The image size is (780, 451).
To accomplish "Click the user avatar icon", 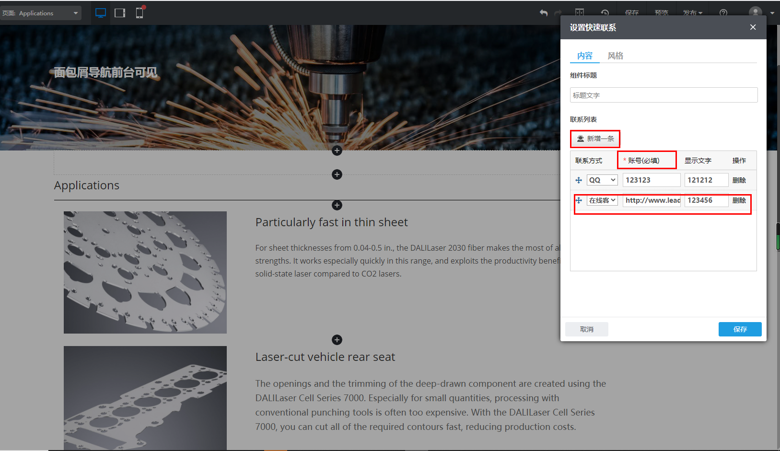I will (755, 12).
